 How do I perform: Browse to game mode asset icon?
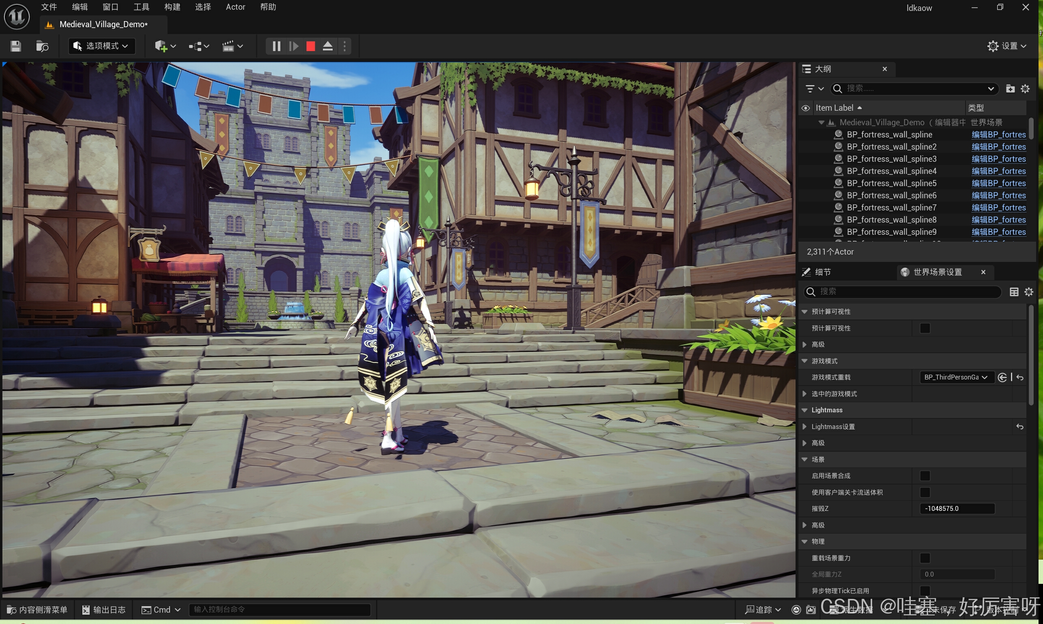coord(1002,377)
